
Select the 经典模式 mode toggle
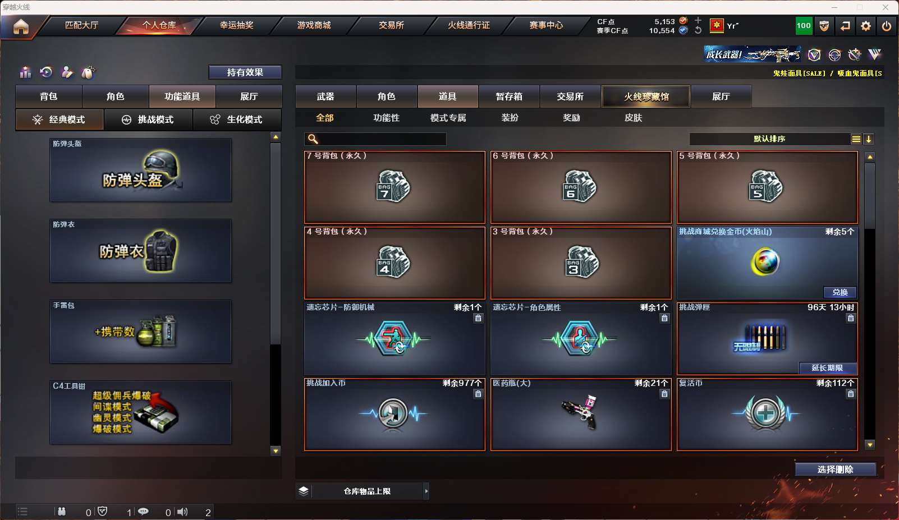[x=59, y=119]
